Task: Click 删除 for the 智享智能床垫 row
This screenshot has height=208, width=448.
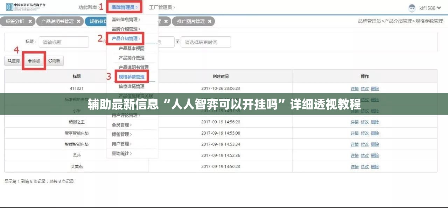Action: [x=375, y=133]
